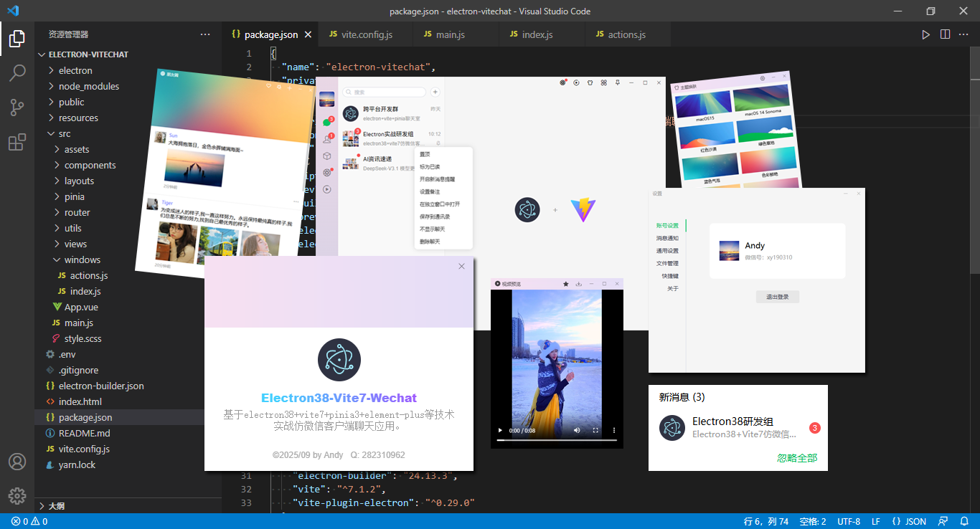Play the video in preview window
The height and width of the screenshot is (529, 980).
tap(500, 431)
